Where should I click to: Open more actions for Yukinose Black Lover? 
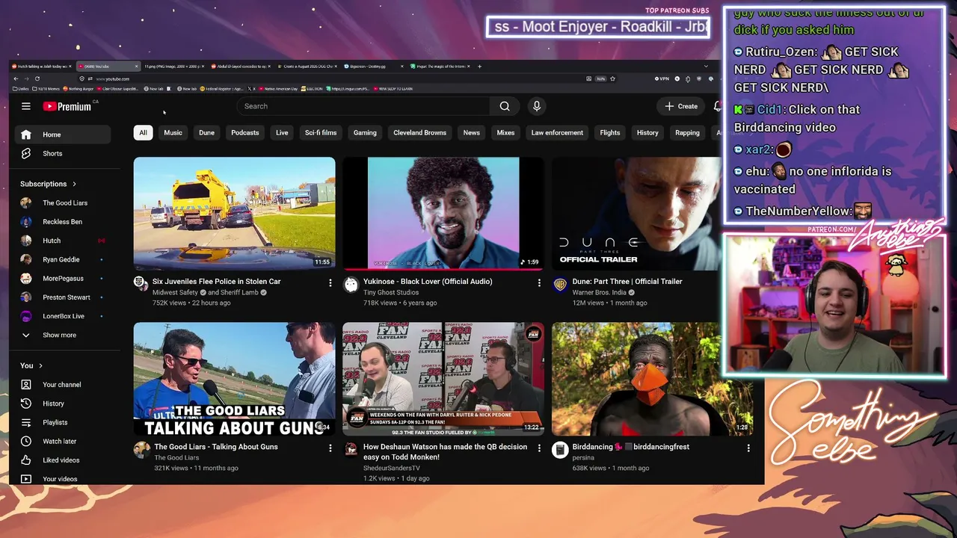[x=539, y=282]
